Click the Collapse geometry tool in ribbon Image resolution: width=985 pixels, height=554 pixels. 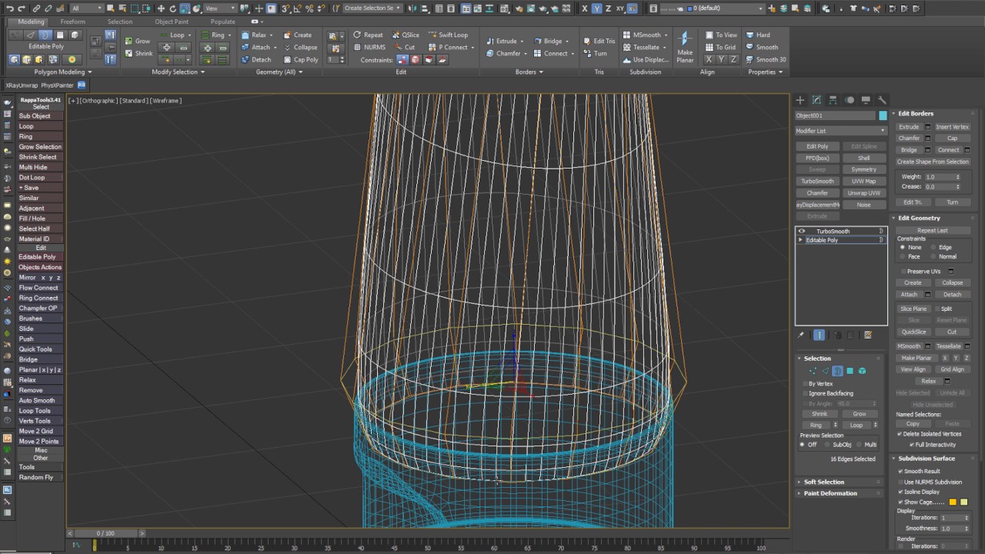pos(300,47)
